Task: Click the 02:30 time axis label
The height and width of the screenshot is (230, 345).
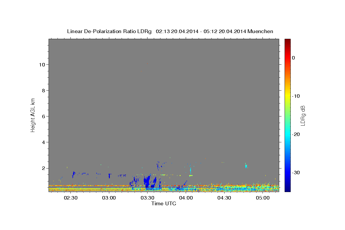Action: click(71, 198)
